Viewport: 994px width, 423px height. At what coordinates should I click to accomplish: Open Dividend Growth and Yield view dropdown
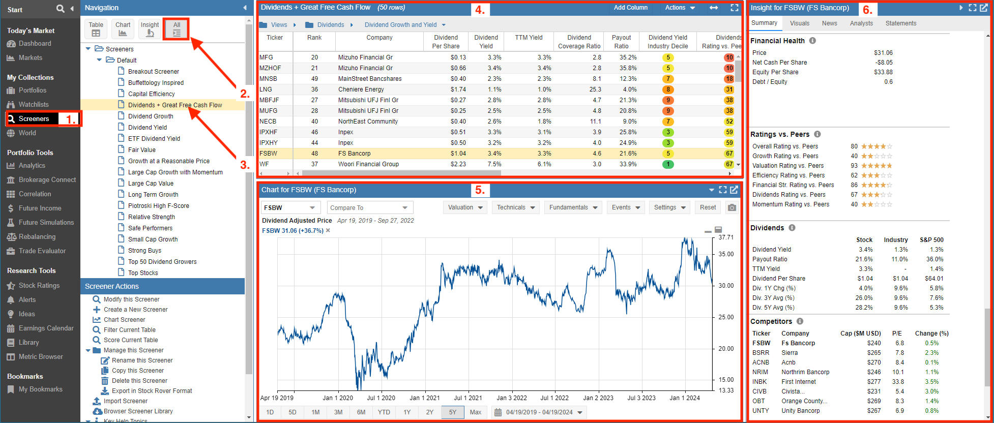[x=405, y=25]
